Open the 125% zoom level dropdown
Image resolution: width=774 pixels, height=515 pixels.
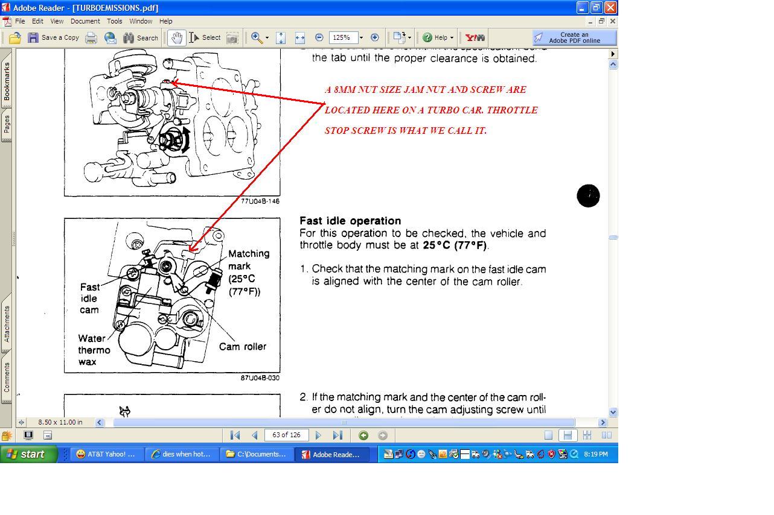(x=361, y=37)
